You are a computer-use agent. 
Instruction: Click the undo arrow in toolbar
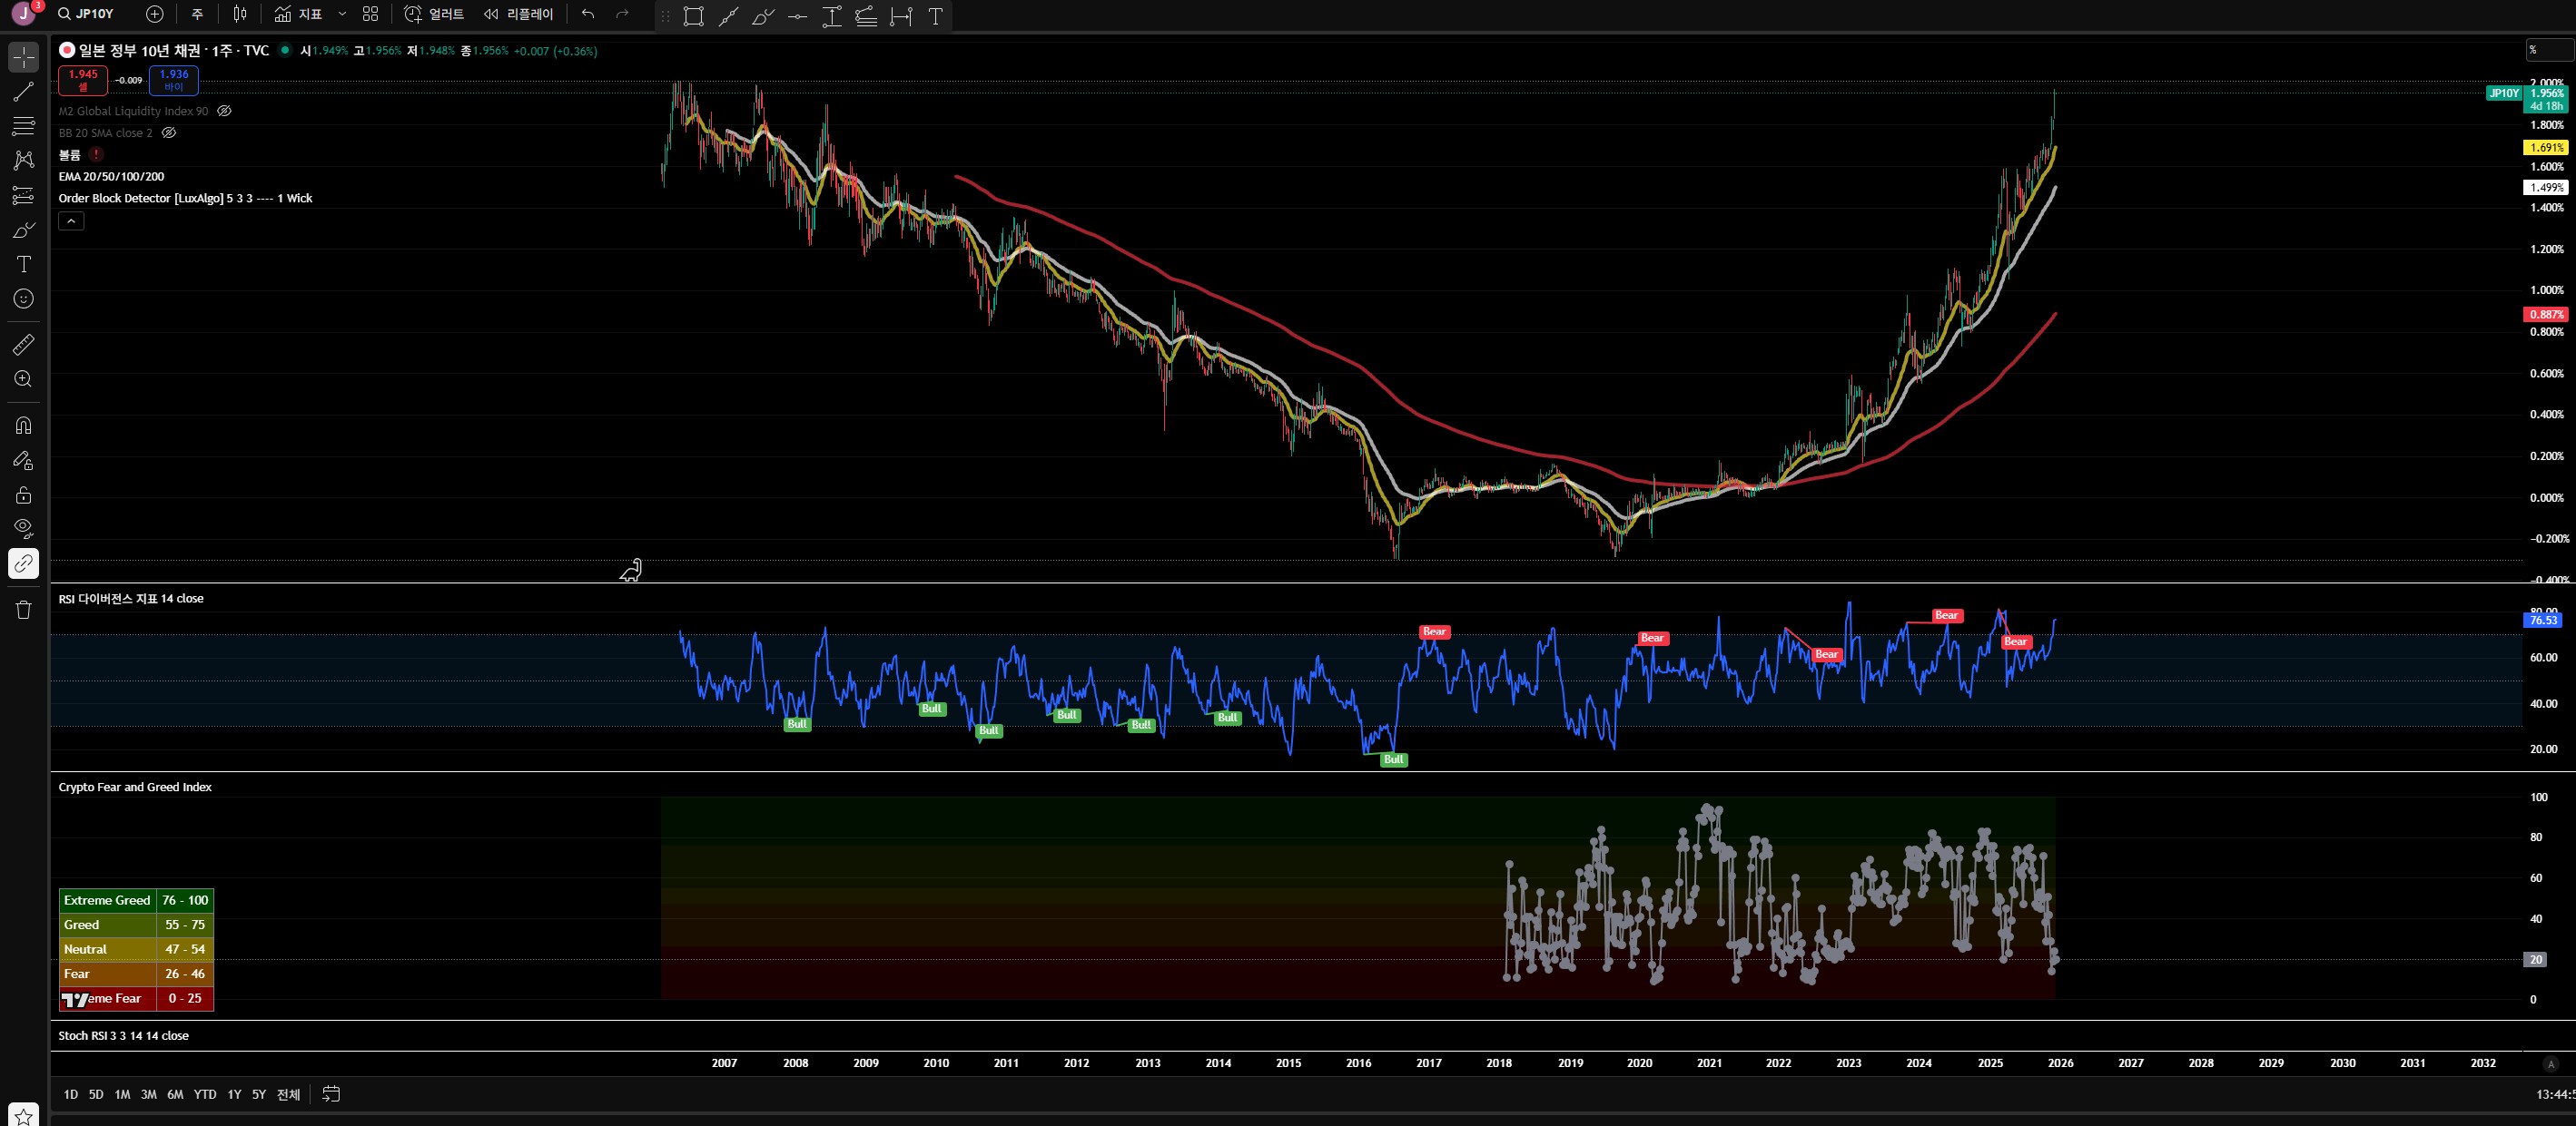(588, 14)
